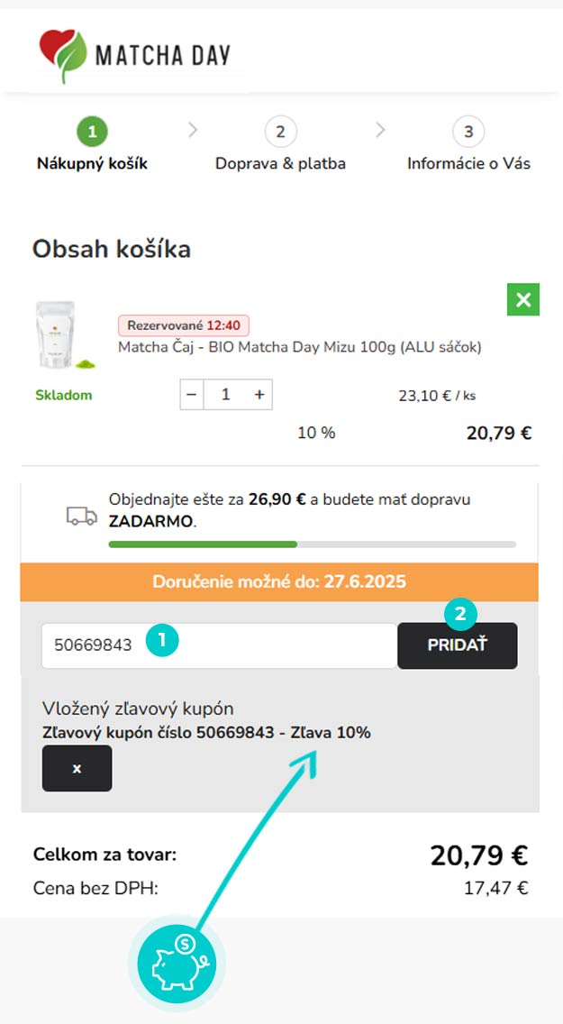
Task: Click the free shipping progress bar
Action: pyautogui.click(x=312, y=544)
